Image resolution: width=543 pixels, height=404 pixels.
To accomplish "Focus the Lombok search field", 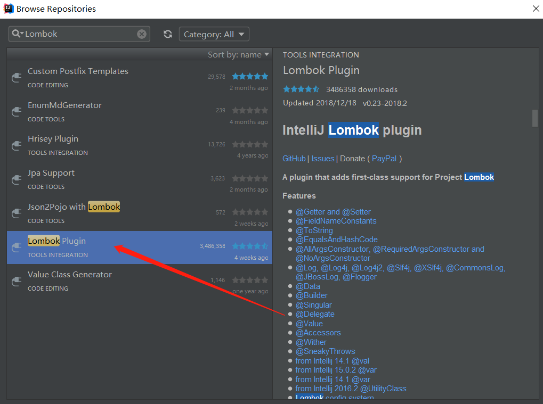I will (x=79, y=34).
